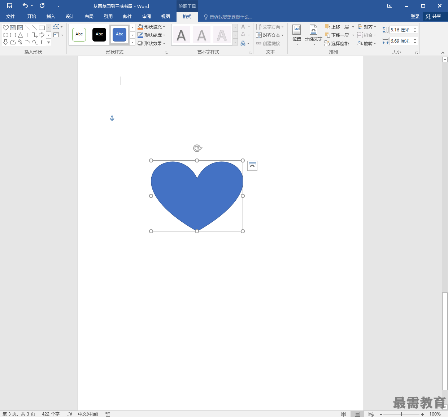Pick the left brace shape

(x=42, y=42)
